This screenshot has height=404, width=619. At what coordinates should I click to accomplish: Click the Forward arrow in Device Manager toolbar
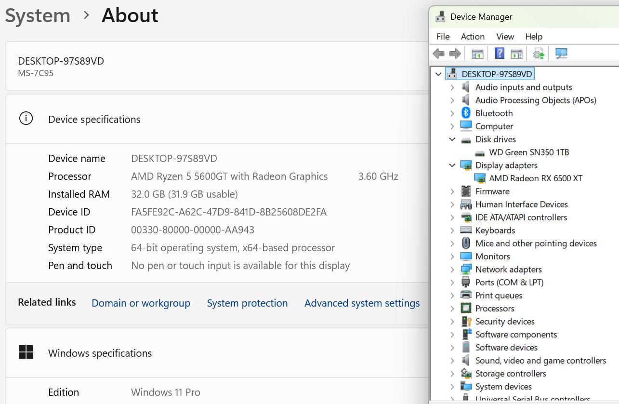(x=455, y=54)
